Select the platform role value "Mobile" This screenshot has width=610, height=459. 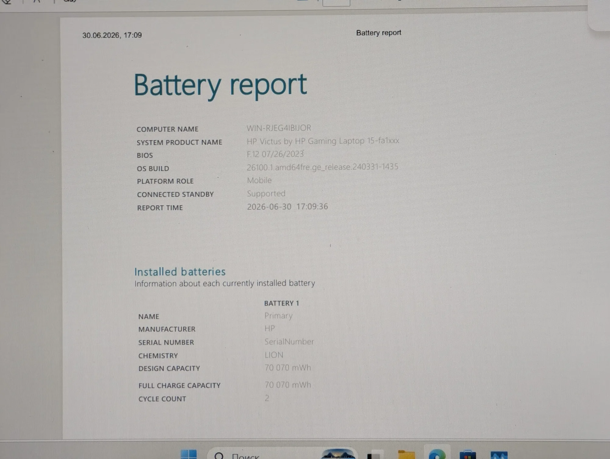click(259, 180)
